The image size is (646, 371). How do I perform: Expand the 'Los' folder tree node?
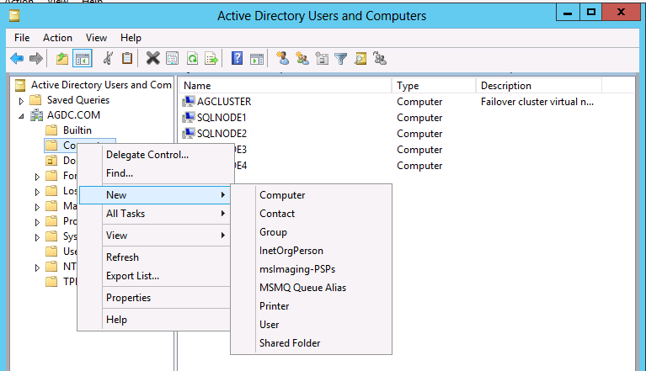(x=37, y=192)
